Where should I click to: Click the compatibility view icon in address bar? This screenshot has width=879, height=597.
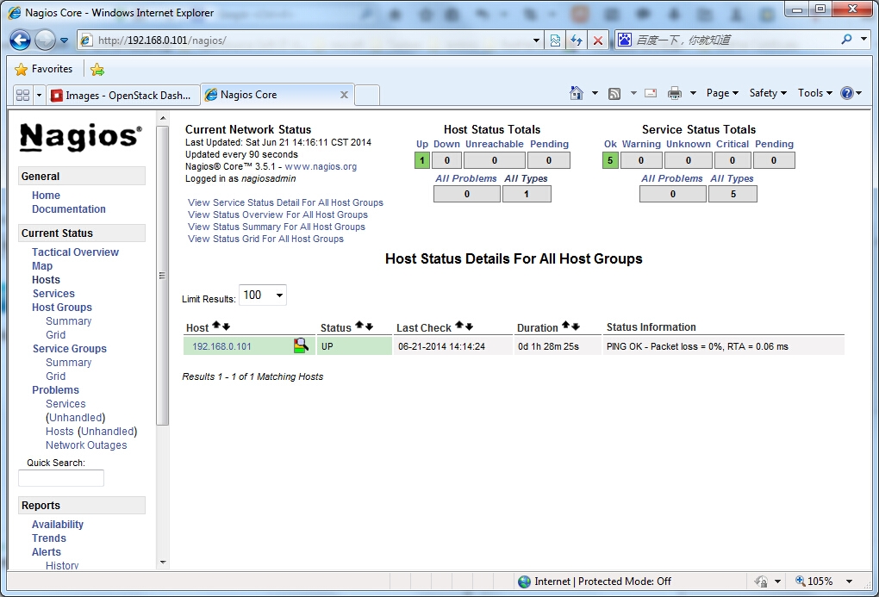(555, 40)
